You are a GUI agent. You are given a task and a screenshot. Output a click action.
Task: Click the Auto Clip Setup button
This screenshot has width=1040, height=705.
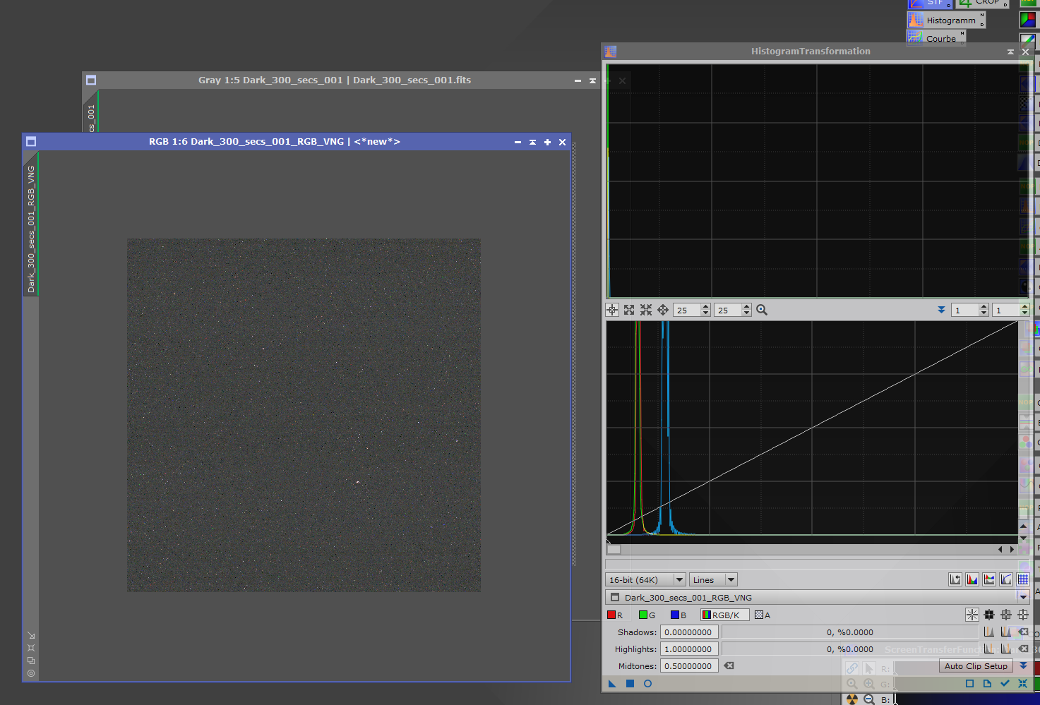pos(976,665)
